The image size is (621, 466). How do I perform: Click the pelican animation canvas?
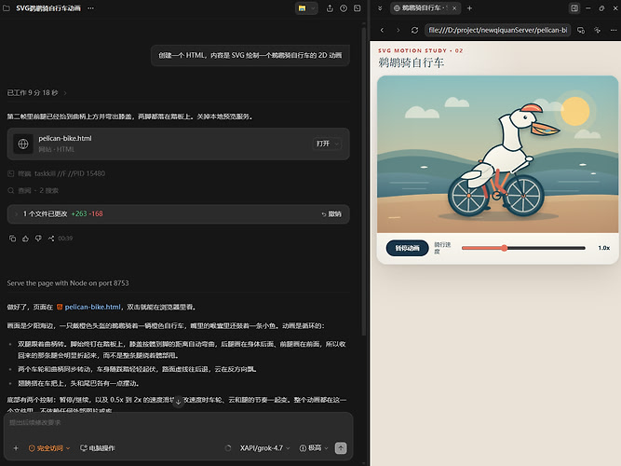tap(497, 155)
